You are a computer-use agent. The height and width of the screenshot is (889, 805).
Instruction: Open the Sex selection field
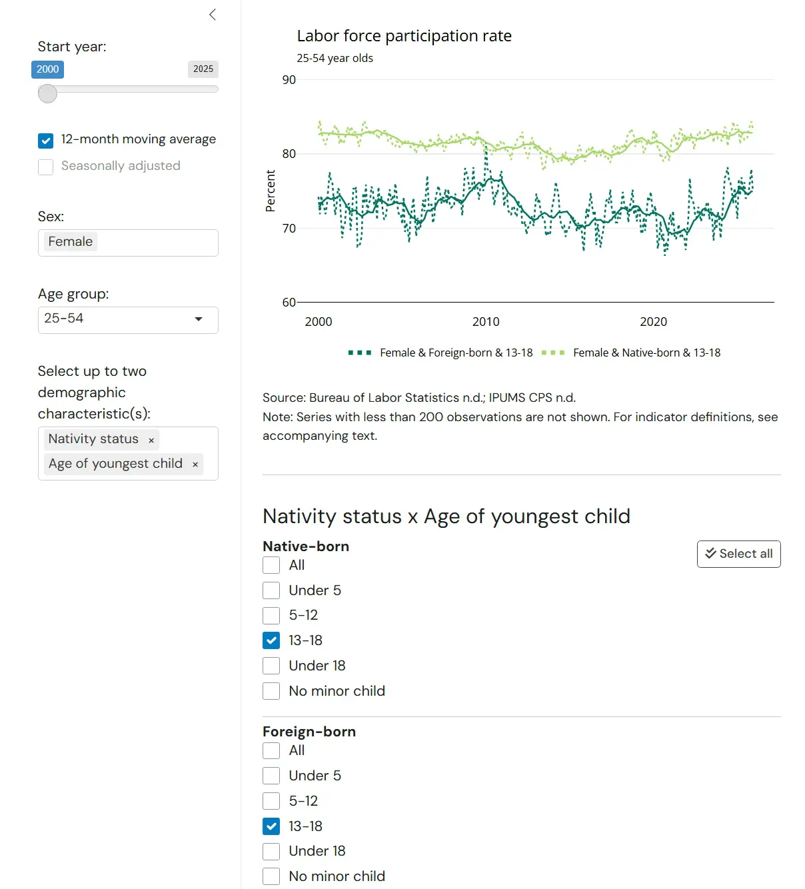pyautogui.click(x=128, y=243)
